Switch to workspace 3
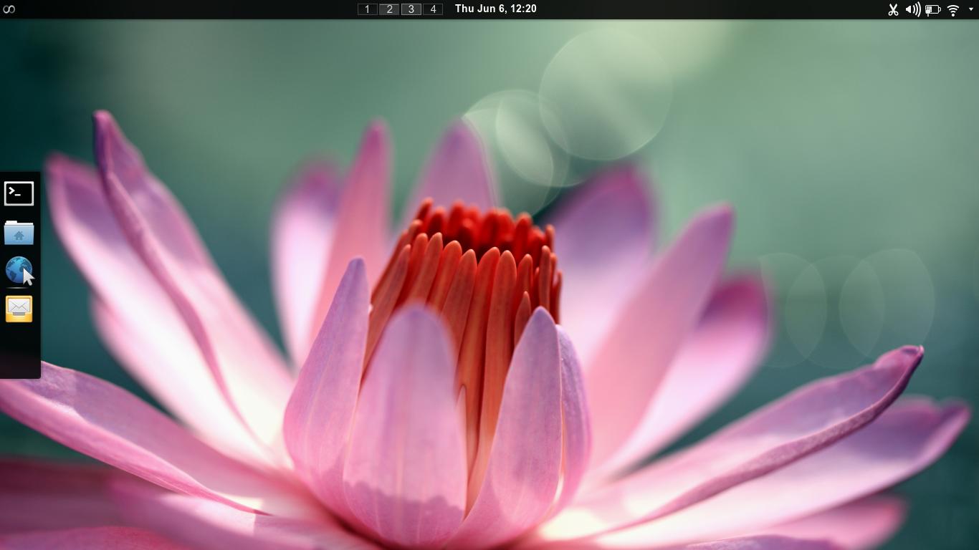The width and height of the screenshot is (979, 550). pos(411,9)
